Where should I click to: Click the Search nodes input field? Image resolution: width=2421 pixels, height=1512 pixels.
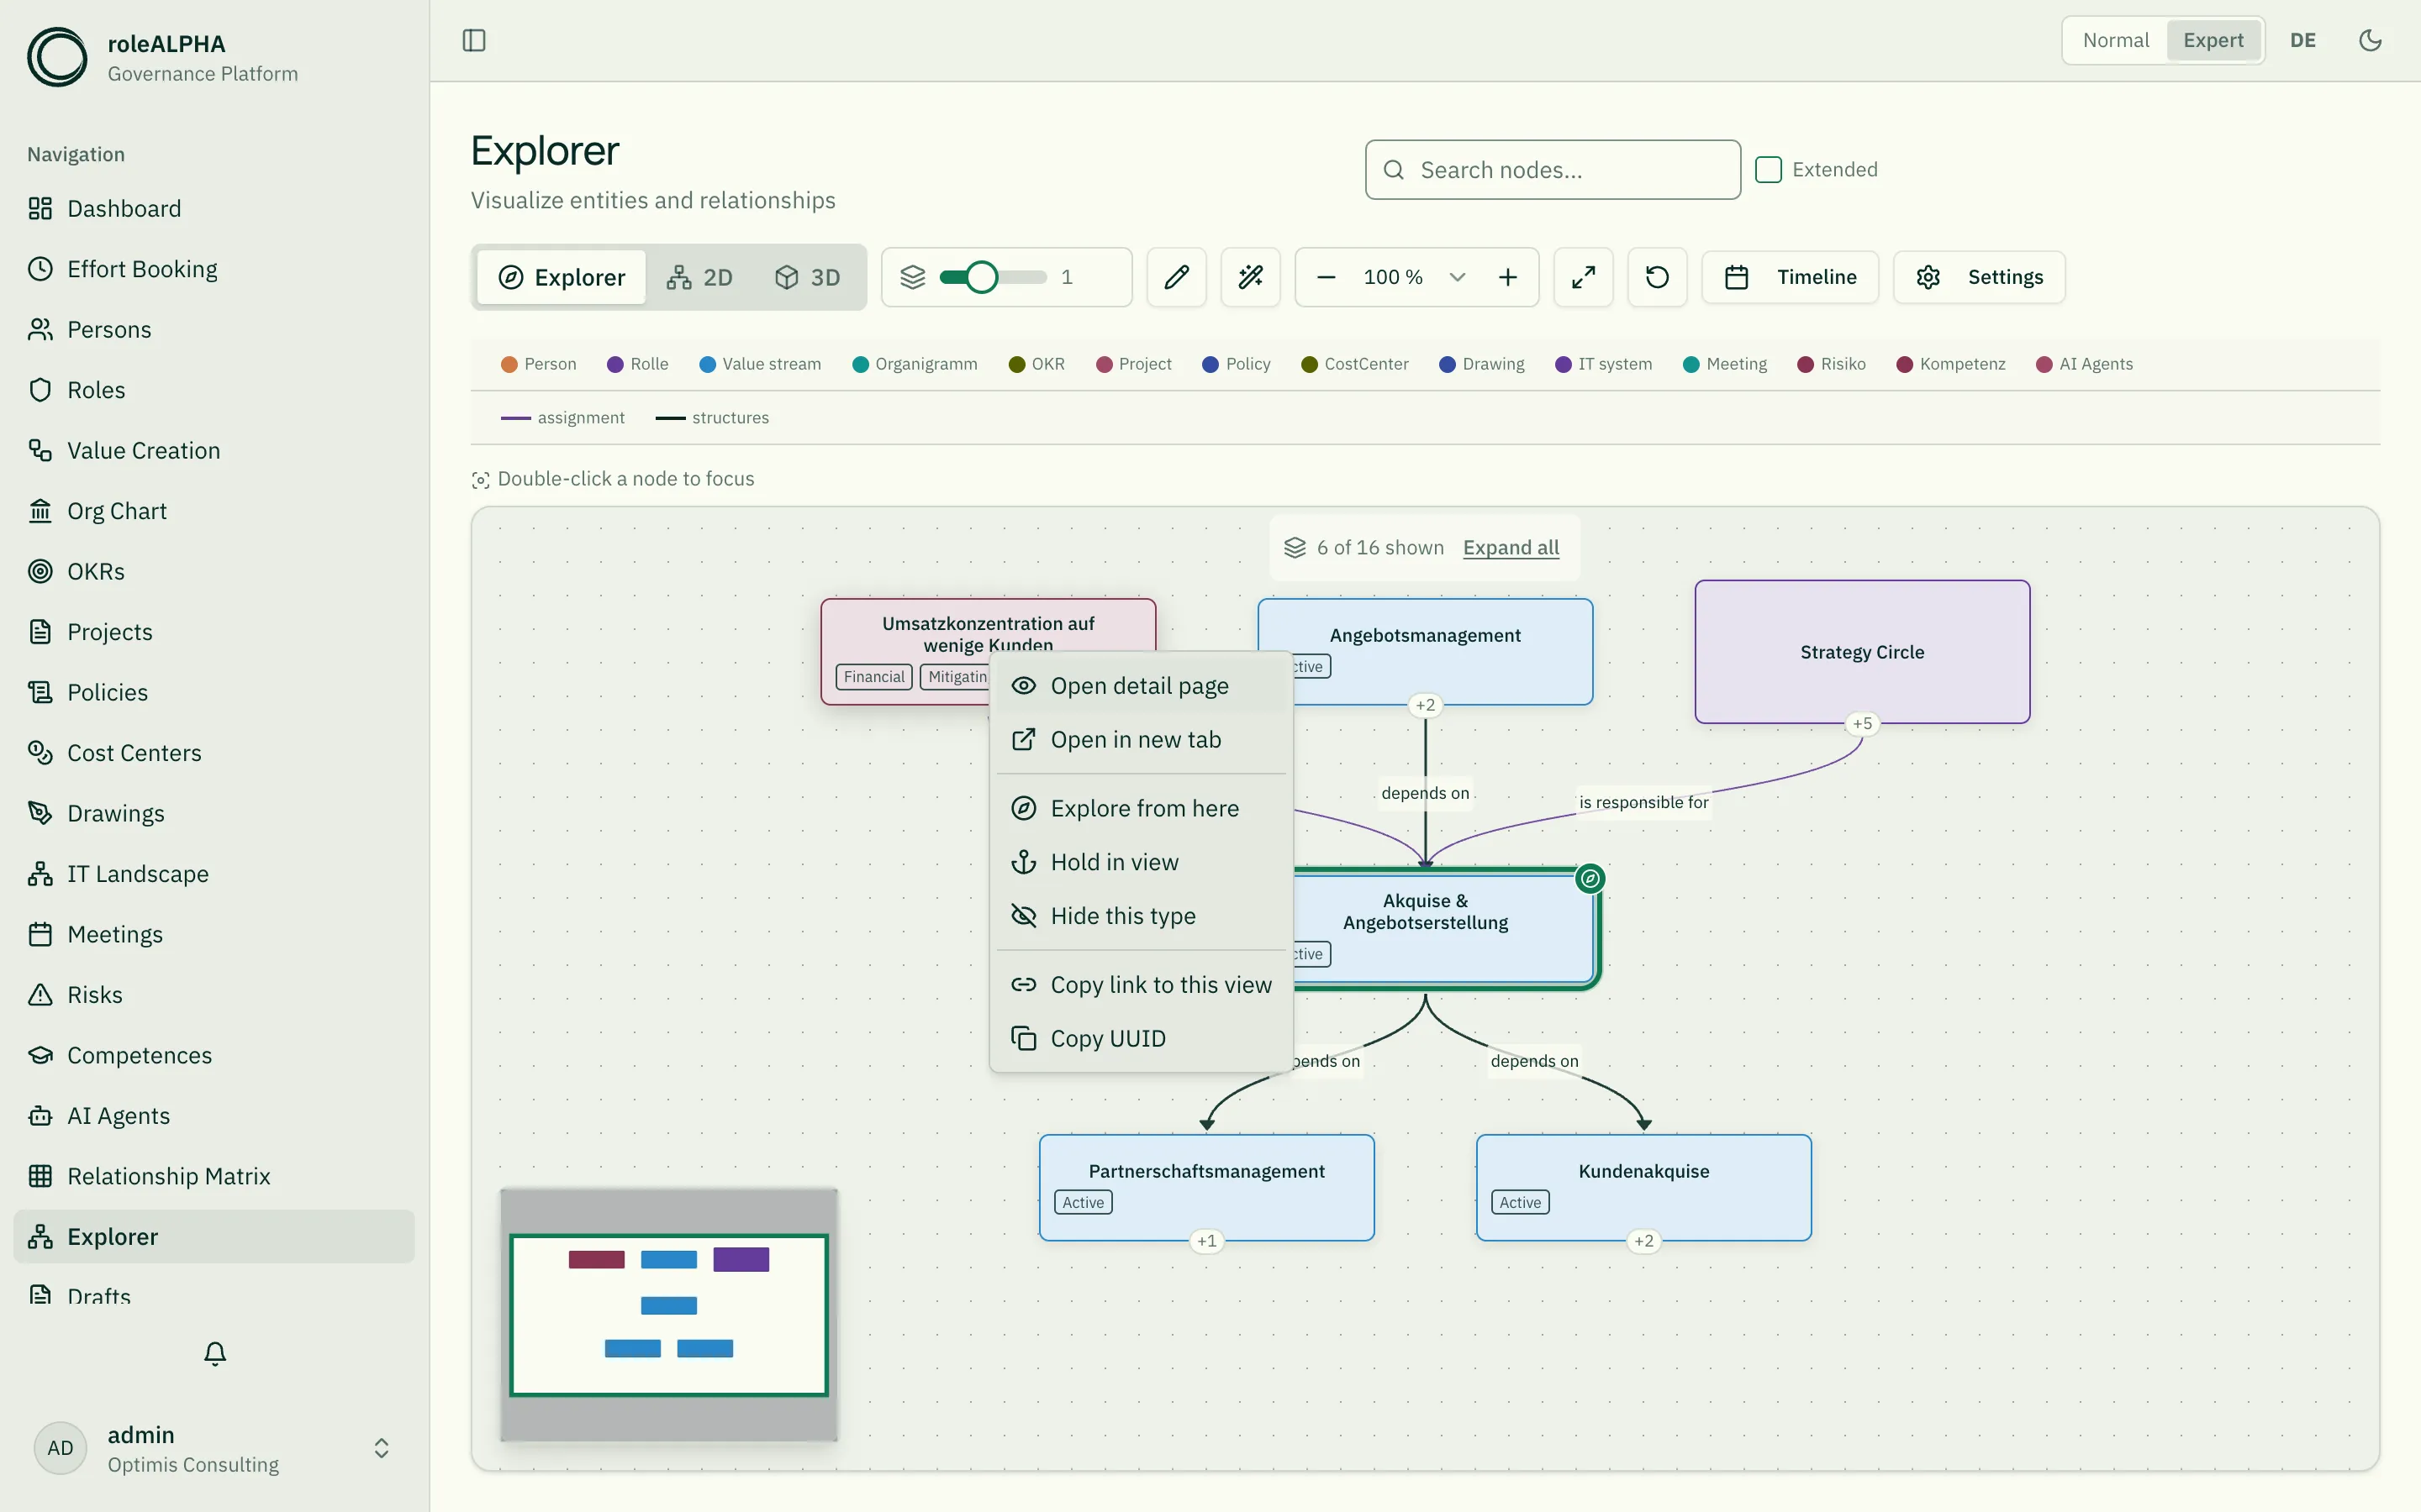[1553, 170]
